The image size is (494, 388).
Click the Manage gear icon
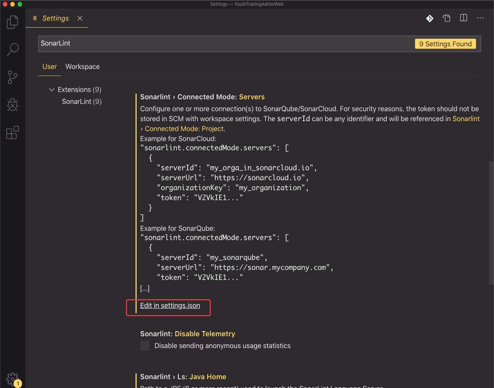click(x=12, y=379)
